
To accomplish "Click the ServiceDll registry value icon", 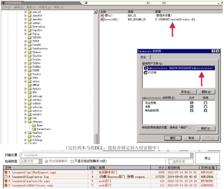I will coord(102,19).
